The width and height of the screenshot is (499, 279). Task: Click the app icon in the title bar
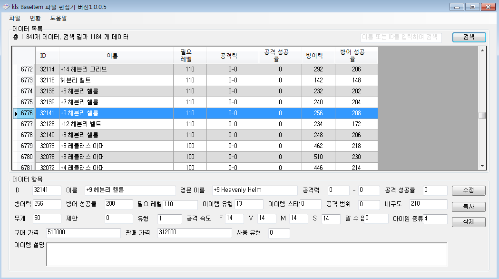[x=6, y=7]
